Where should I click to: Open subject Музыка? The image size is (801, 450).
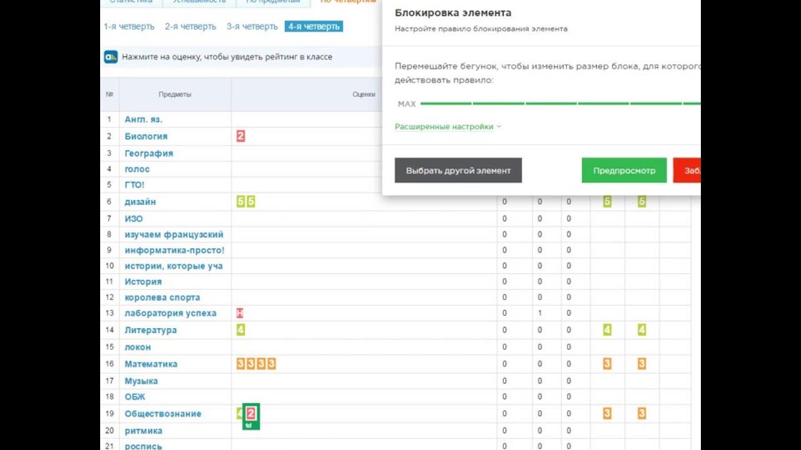coord(141,381)
